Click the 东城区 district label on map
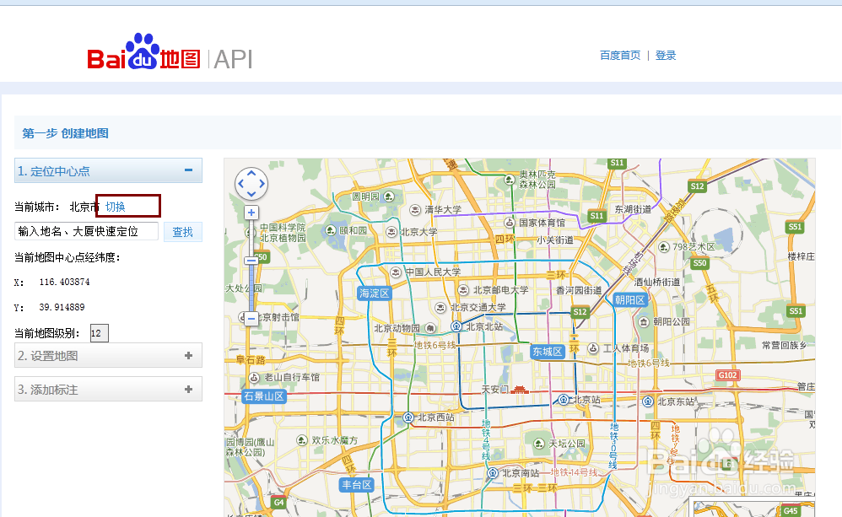This screenshot has height=517, width=842. click(x=548, y=352)
